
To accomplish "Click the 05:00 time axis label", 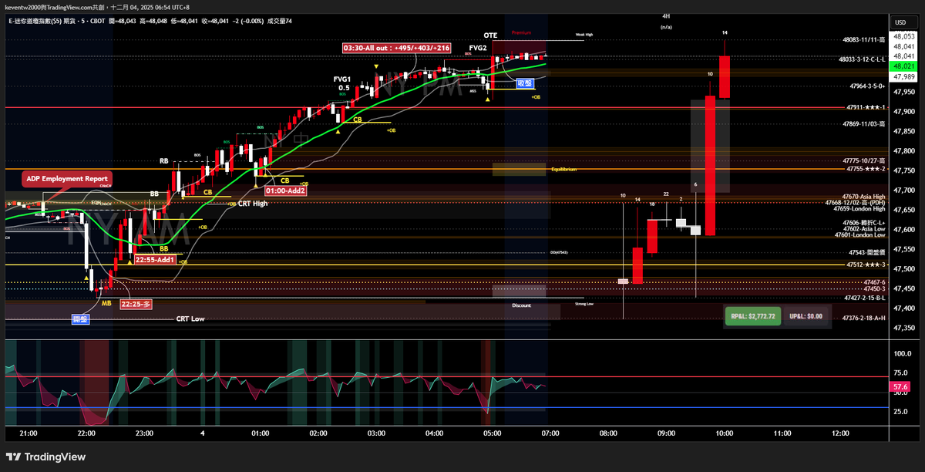I will coord(492,433).
